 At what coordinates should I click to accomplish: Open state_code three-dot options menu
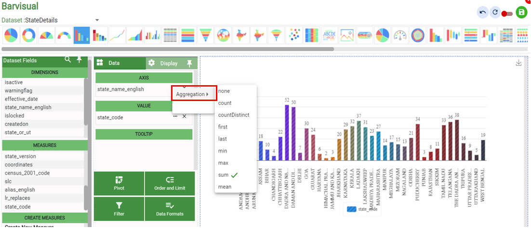click(x=175, y=116)
